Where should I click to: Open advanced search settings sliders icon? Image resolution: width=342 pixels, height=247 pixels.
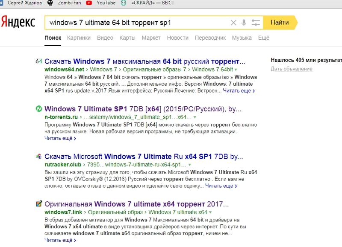(255, 23)
